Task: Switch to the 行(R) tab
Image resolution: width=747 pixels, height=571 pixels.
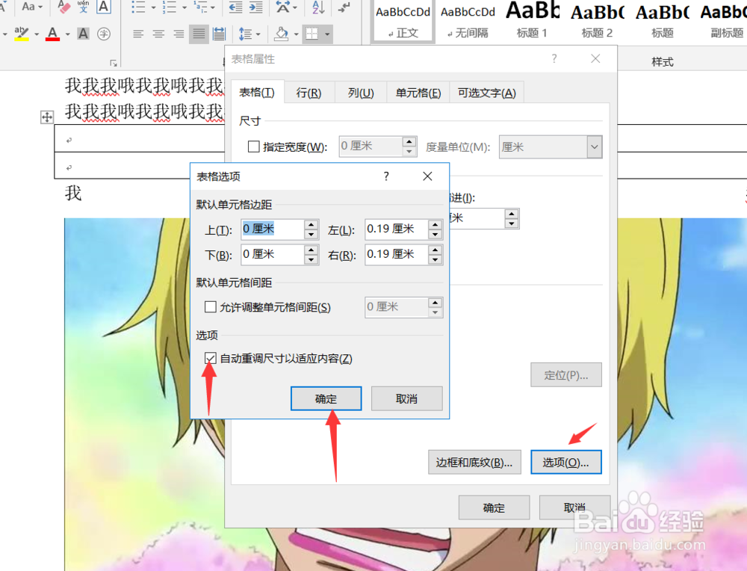Action: tap(309, 93)
